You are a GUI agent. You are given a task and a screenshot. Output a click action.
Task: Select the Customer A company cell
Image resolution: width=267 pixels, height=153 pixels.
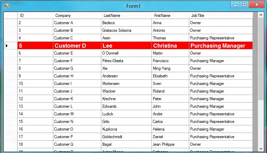click(x=77, y=23)
